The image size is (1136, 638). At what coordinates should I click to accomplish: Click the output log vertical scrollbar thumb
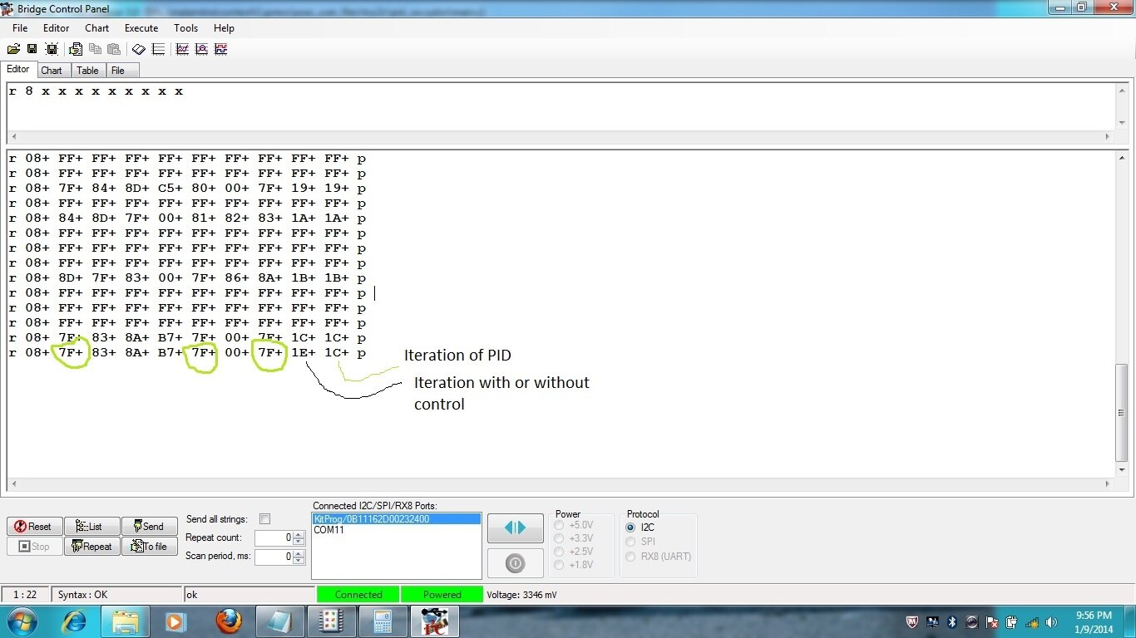(x=1121, y=411)
